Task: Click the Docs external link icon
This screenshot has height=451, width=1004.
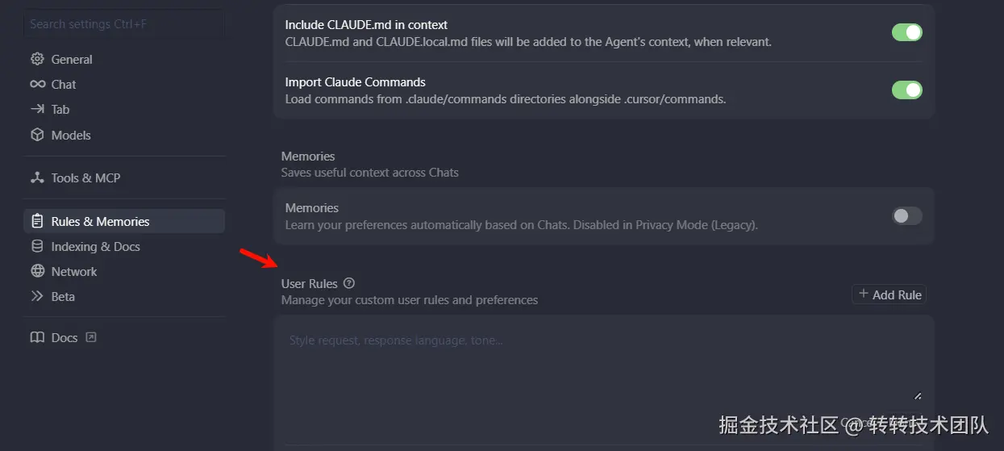Action: click(91, 337)
